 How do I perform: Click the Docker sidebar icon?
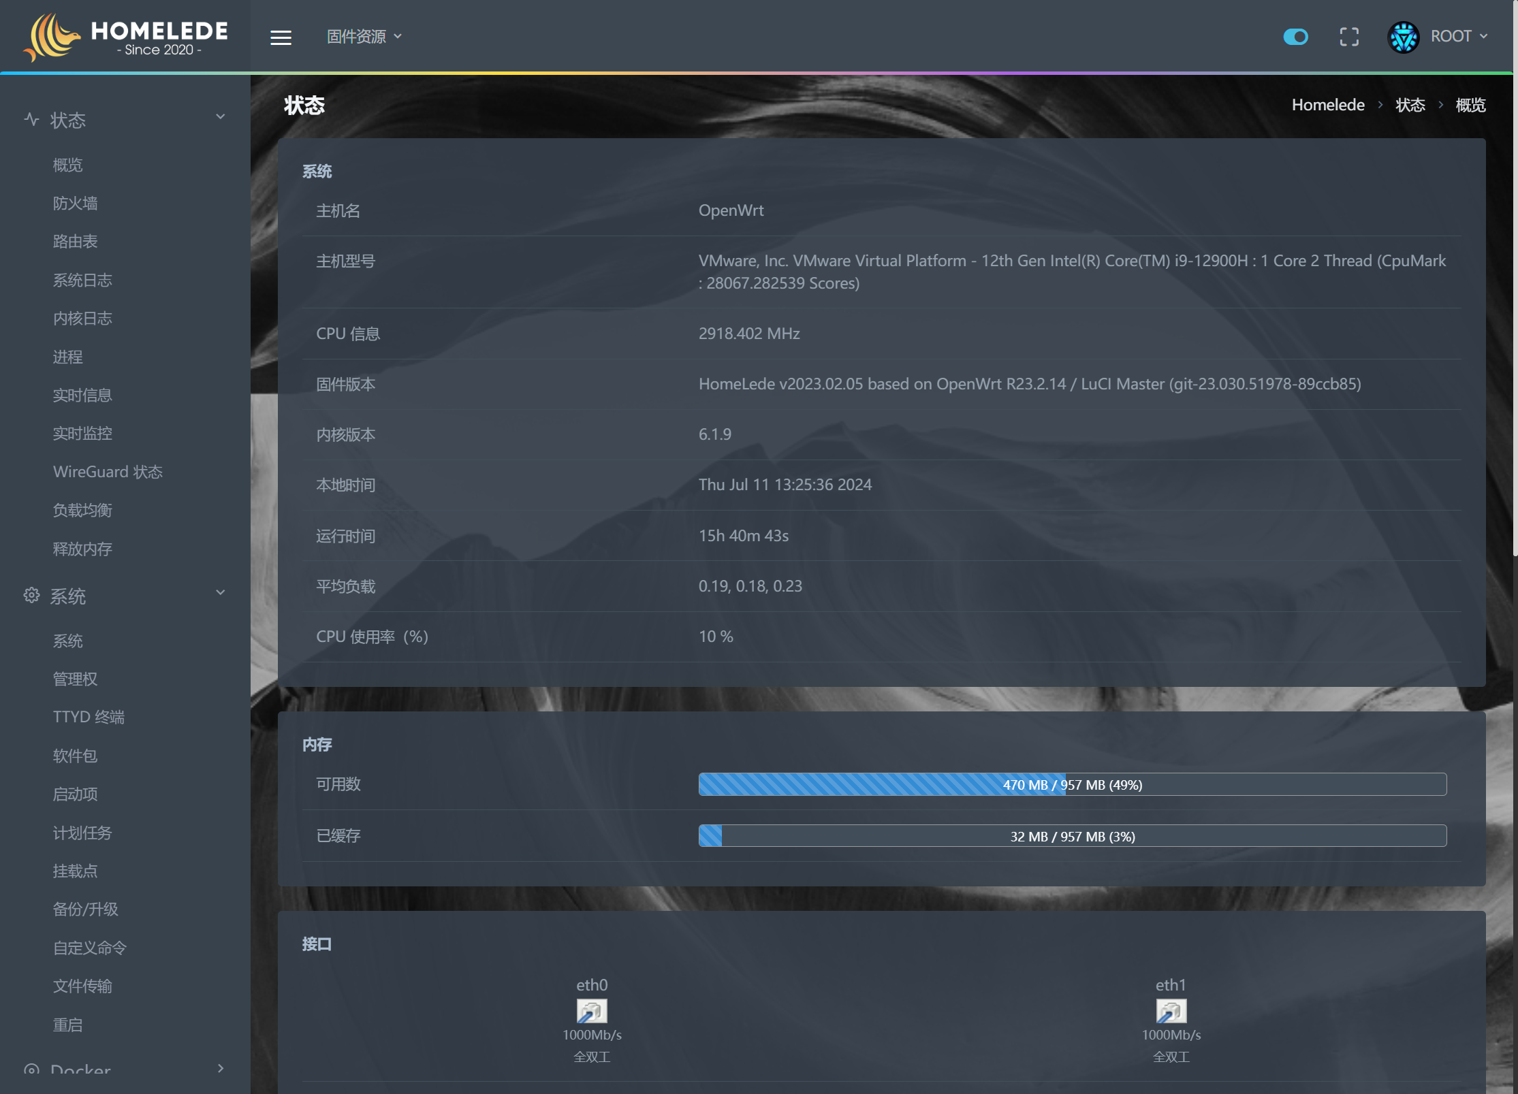pos(31,1069)
